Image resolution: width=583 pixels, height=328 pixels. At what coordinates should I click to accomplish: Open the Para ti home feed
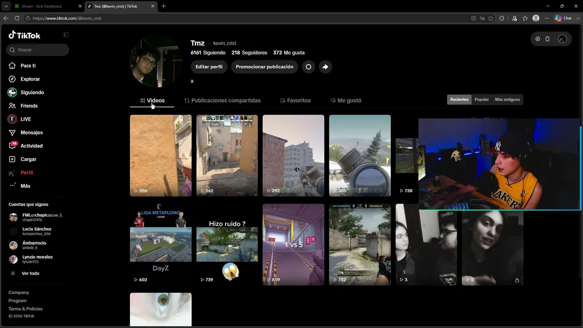[x=28, y=66]
